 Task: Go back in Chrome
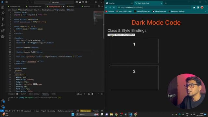click(106, 7)
